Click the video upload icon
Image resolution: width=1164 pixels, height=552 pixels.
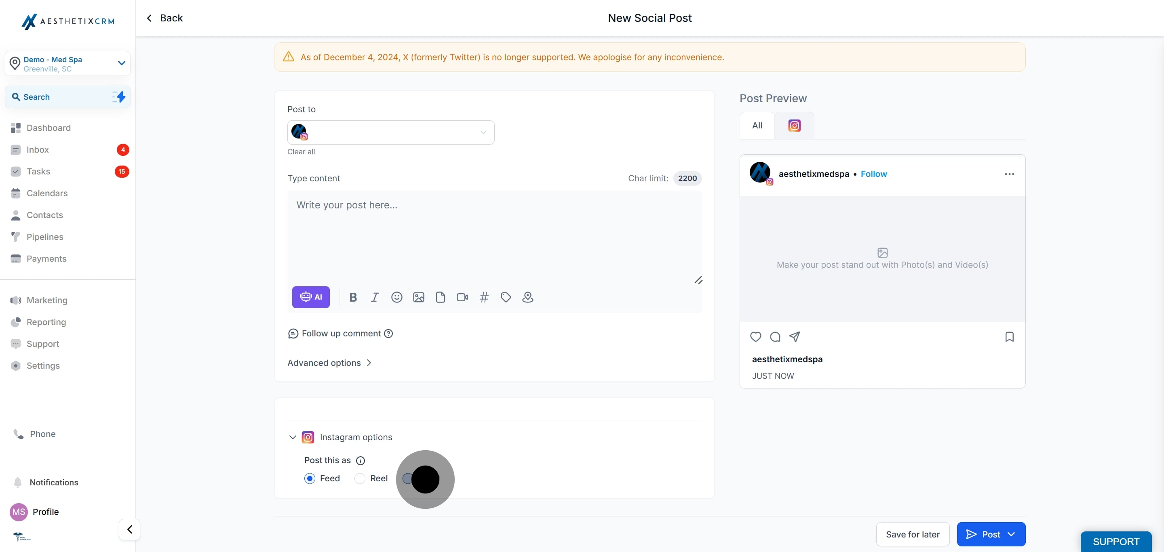462,297
